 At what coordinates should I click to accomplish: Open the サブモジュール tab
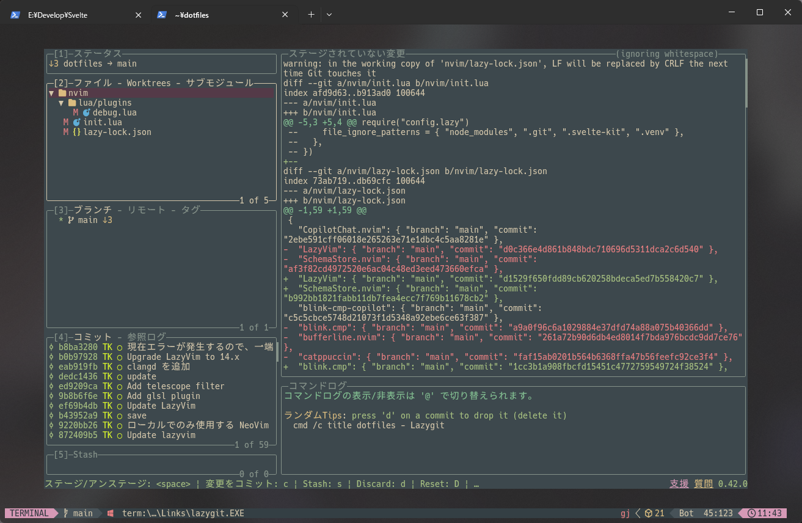point(220,83)
